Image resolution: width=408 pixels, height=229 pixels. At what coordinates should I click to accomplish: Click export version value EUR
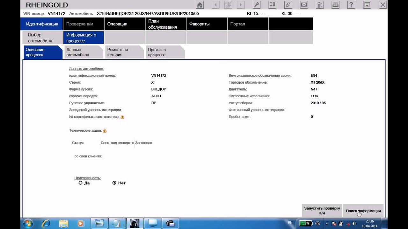pos(315,96)
